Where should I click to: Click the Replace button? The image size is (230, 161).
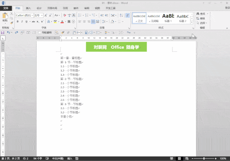pyautogui.click(x=201, y=18)
